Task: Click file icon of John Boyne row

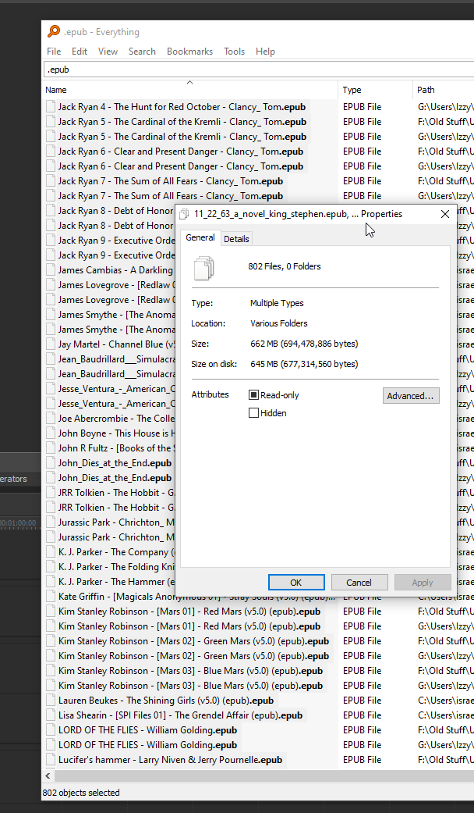Action: pos(50,433)
